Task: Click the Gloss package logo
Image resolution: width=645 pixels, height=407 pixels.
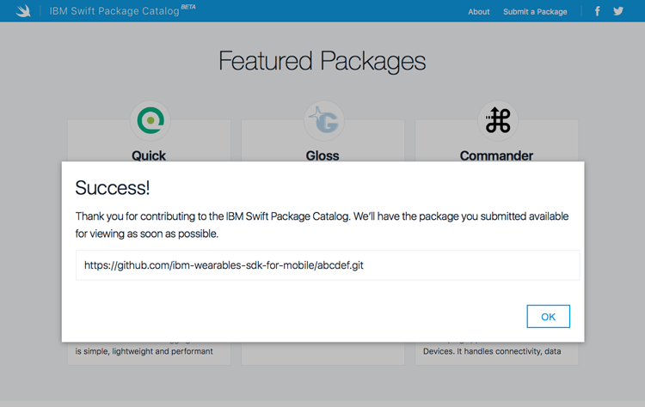Action: (x=324, y=120)
